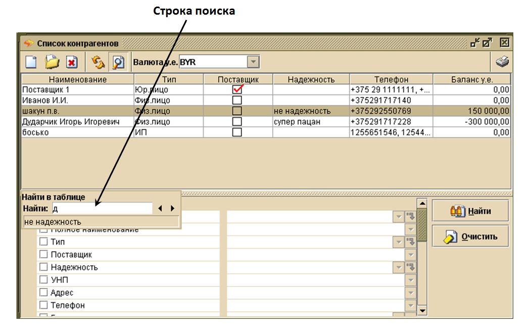Enable the Надежность filter checkbox
The height and width of the screenshot is (332, 528).
tap(43, 267)
